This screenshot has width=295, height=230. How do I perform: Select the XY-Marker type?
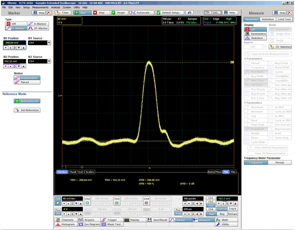pos(38,28)
